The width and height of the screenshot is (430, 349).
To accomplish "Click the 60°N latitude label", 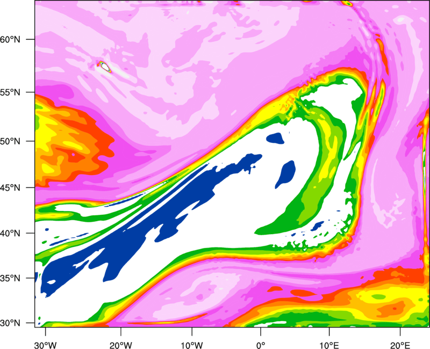I will [10, 39].
